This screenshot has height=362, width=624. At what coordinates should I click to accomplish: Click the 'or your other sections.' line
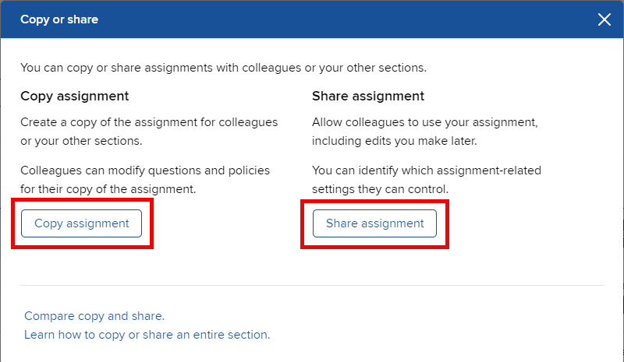pos(80,142)
